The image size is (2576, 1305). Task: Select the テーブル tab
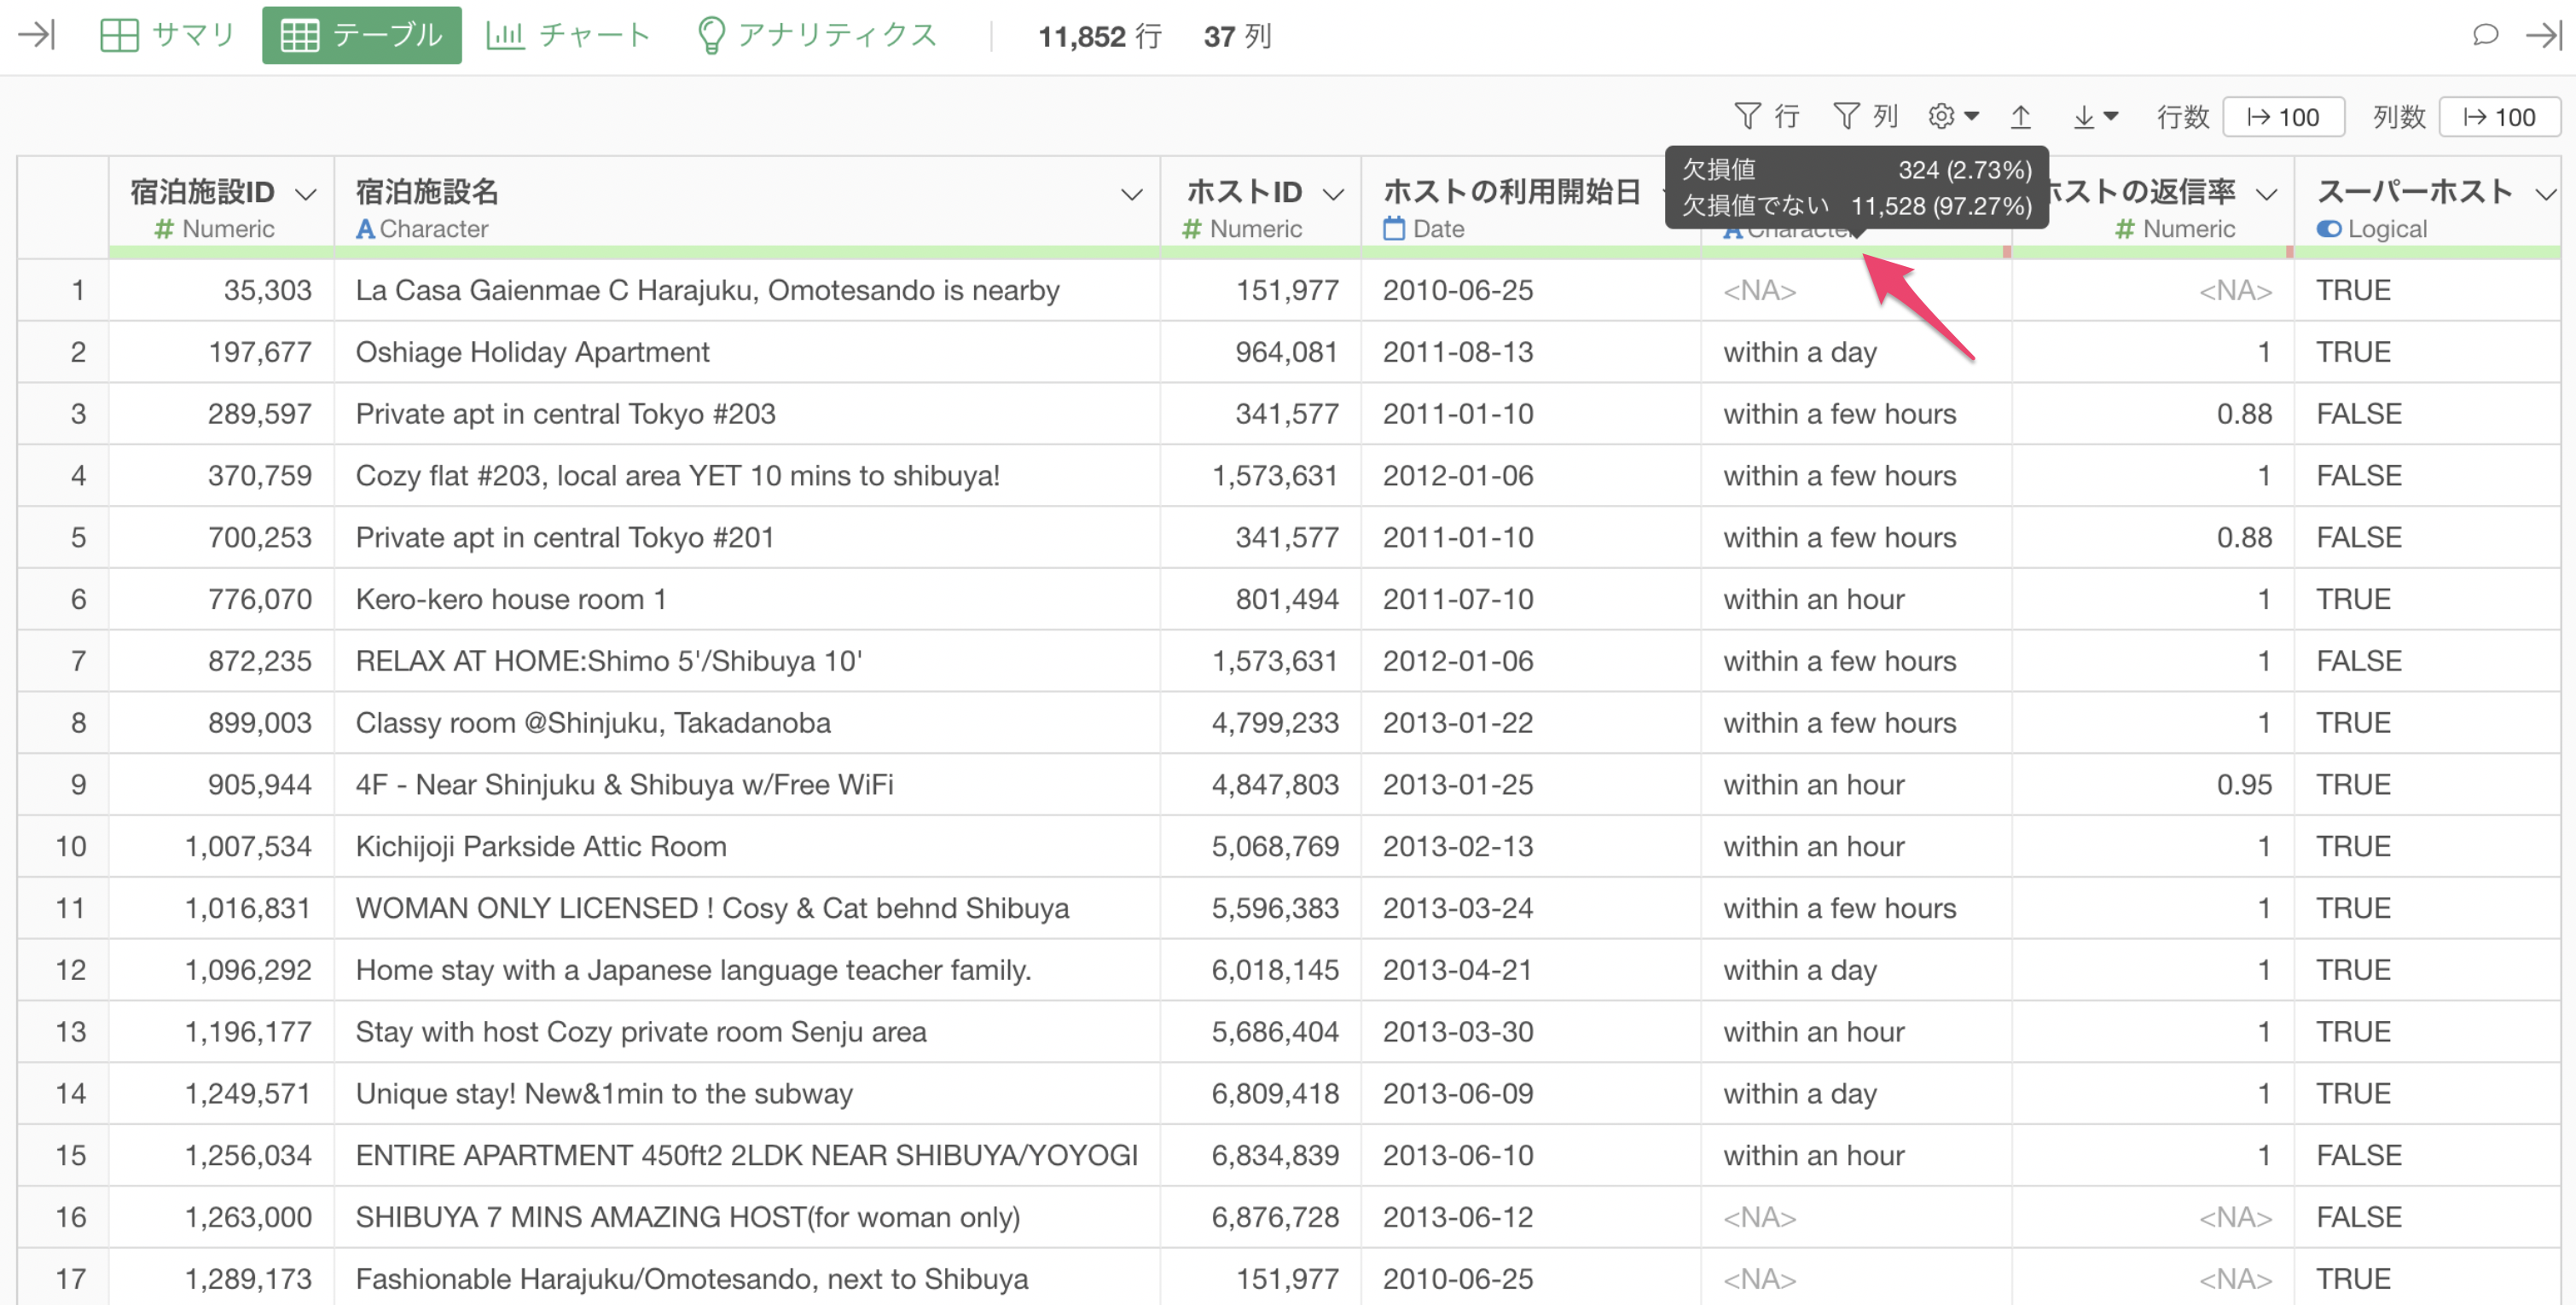361,36
